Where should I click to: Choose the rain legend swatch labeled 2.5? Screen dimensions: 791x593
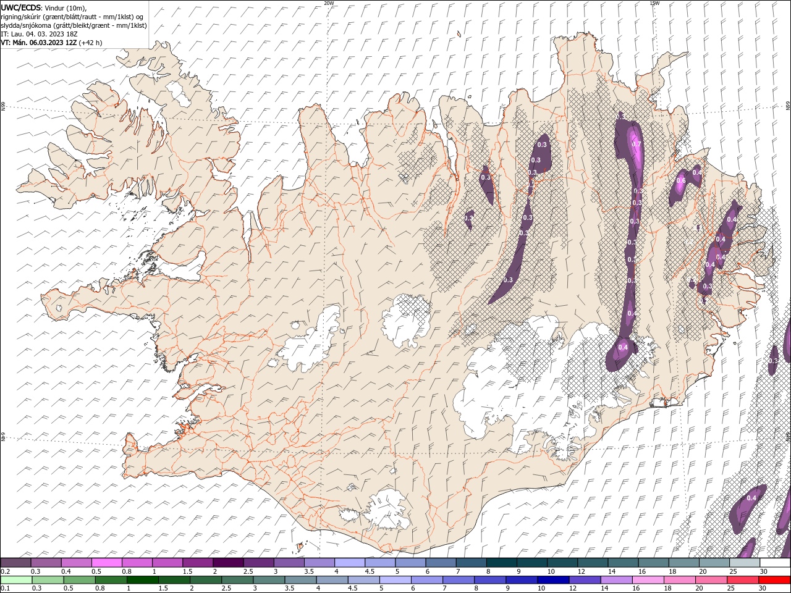click(x=237, y=580)
